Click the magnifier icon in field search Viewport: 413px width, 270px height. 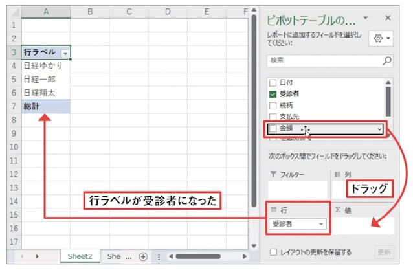pos(387,60)
